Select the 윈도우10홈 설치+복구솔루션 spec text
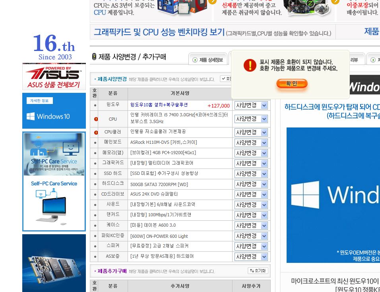This screenshot has height=292, width=380. click(x=159, y=105)
